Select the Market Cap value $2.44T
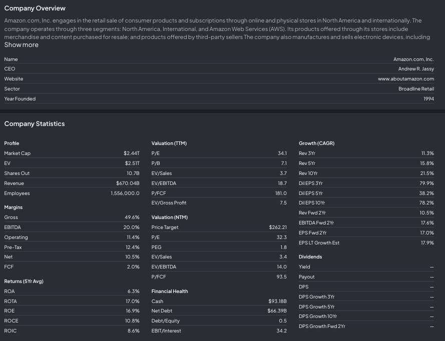The height and width of the screenshot is (341, 445). 132,153
